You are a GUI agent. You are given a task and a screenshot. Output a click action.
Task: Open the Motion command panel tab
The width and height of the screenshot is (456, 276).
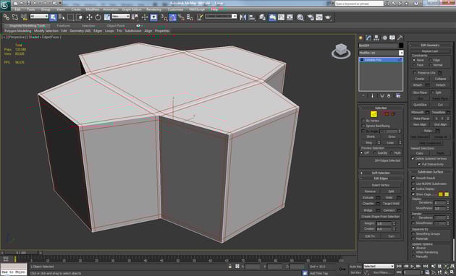384,38
